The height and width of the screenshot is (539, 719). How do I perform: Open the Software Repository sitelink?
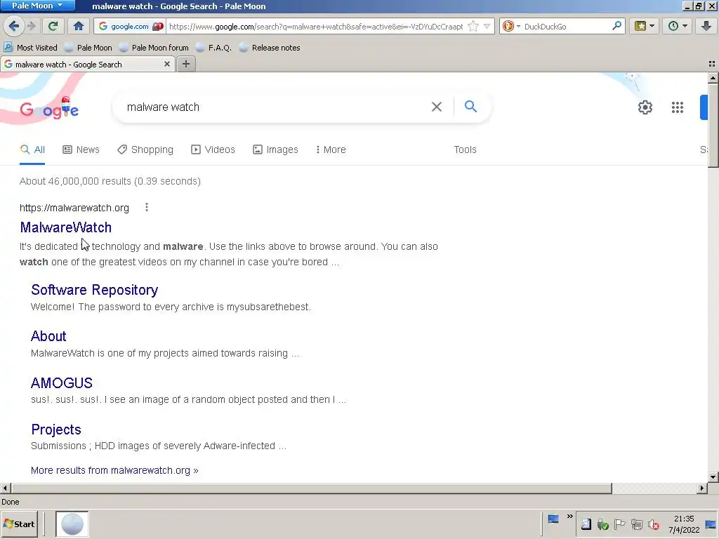tap(95, 290)
